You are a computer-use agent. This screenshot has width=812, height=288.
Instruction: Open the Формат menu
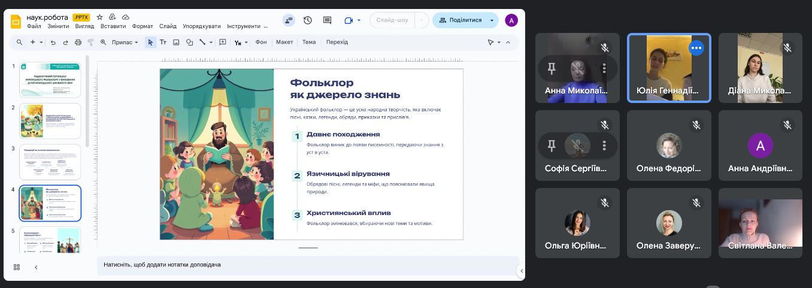[x=143, y=26]
